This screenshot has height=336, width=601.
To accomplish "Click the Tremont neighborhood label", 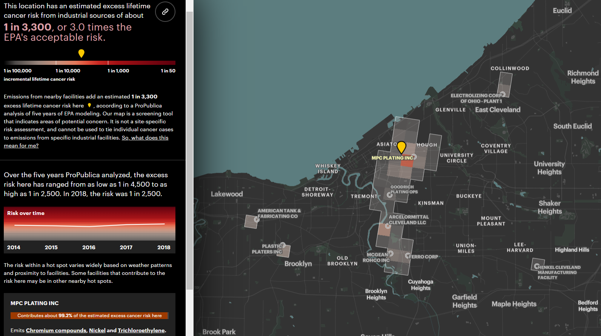I will [x=364, y=196].
